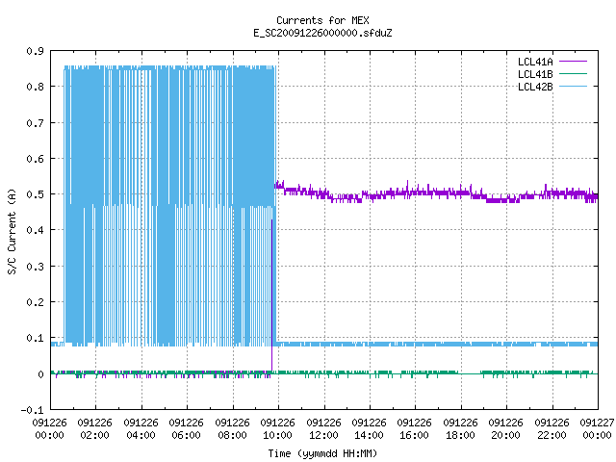The height and width of the screenshot is (462, 616).
Task: Click the 0.2 y-axis tick label
Action: [35, 302]
